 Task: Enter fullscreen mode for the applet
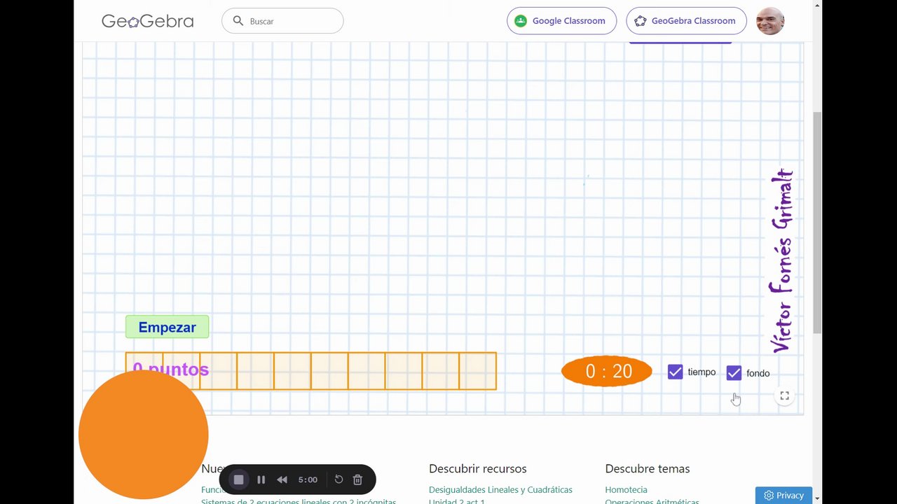tap(785, 396)
